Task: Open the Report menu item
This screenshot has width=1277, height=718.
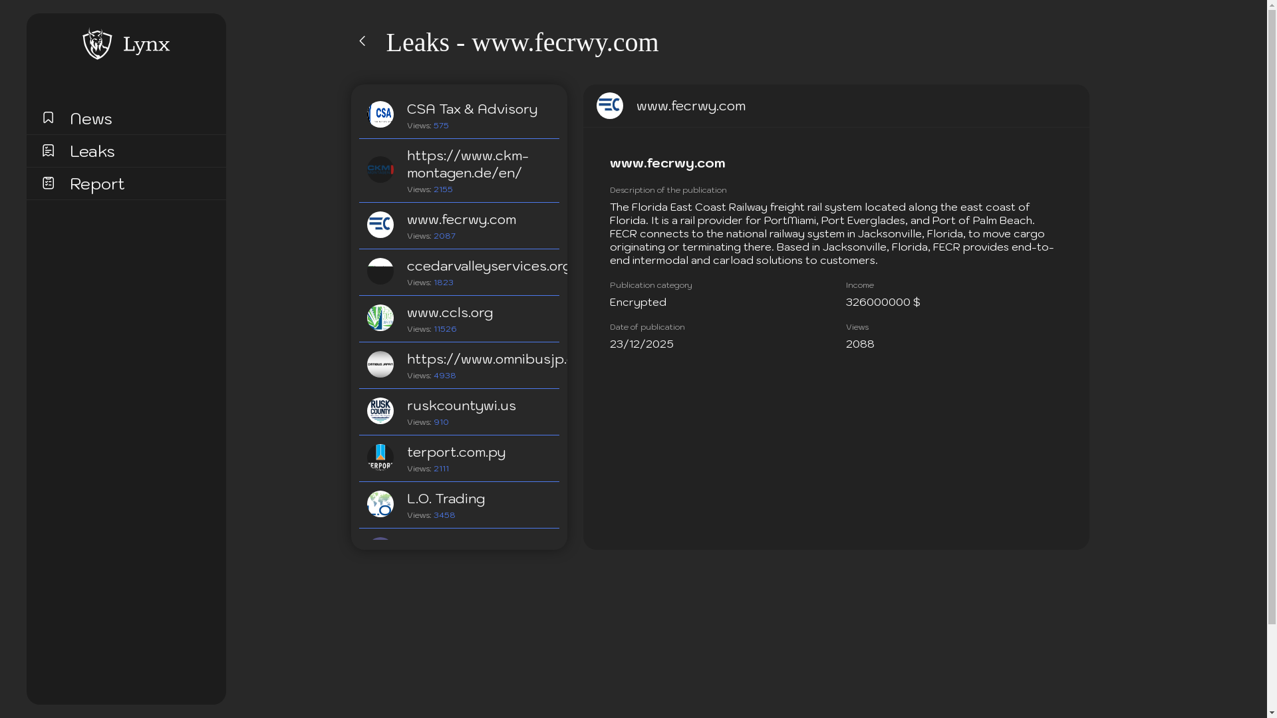Action: 97,183
